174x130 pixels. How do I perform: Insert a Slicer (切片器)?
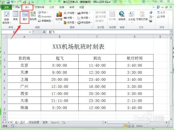[x=112, y=16]
